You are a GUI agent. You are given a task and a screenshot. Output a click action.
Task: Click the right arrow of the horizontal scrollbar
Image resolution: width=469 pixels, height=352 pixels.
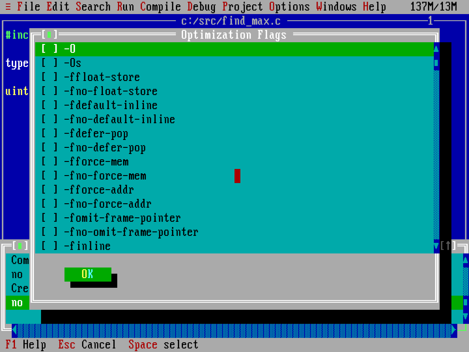pos(453,329)
